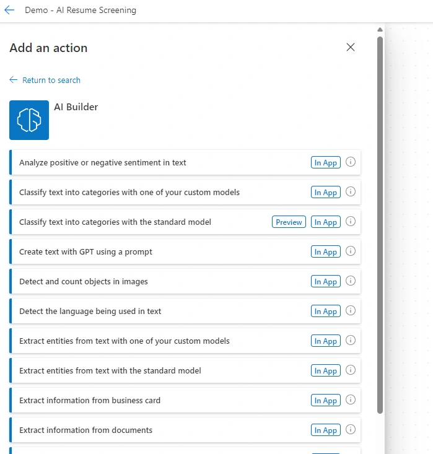433x454 pixels.
Task: Close the Add an action panel
Action: click(x=351, y=47)
